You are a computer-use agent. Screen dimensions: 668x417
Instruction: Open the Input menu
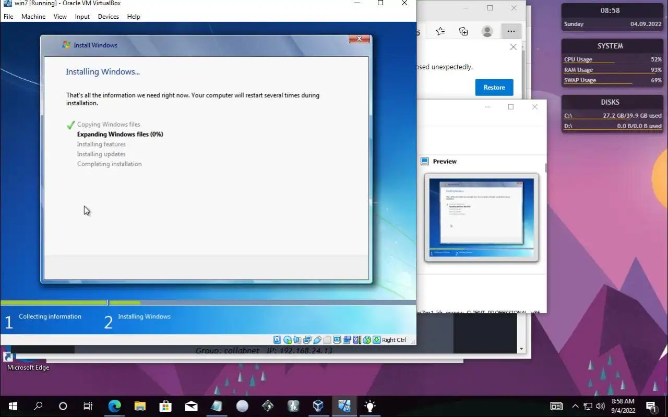(82, 17)
